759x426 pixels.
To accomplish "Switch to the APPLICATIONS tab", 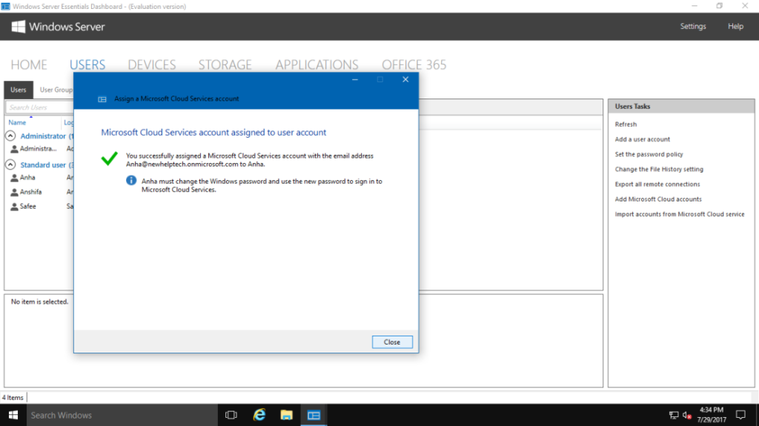I will pos(316,65).
